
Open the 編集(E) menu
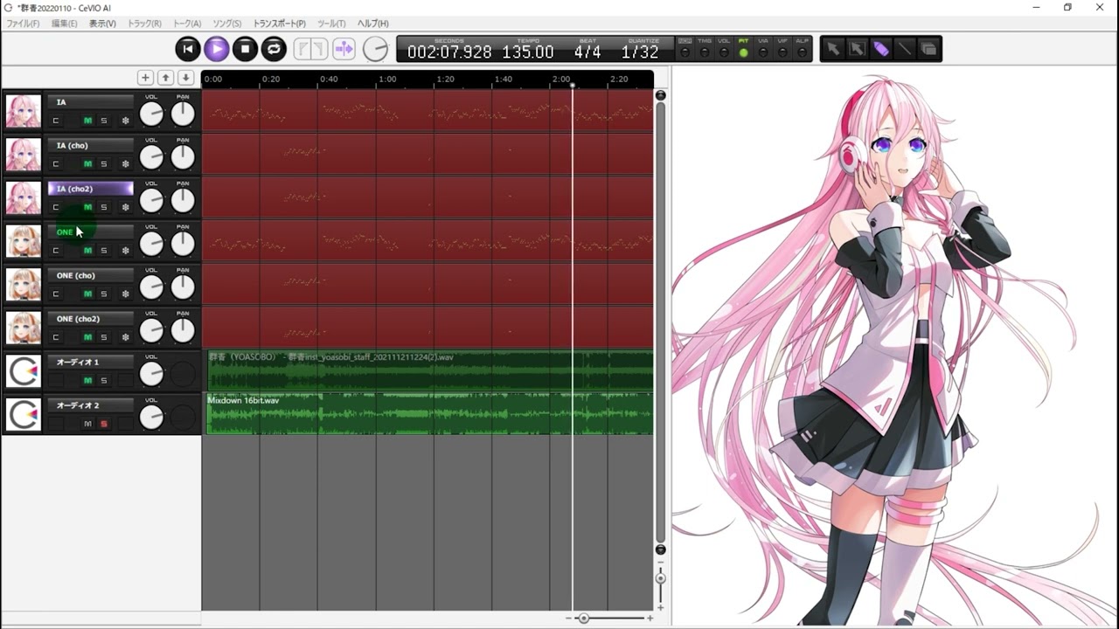64,24
